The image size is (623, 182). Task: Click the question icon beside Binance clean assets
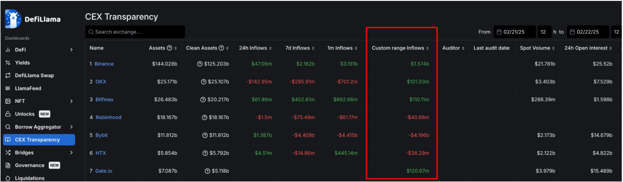coord(200,64)
